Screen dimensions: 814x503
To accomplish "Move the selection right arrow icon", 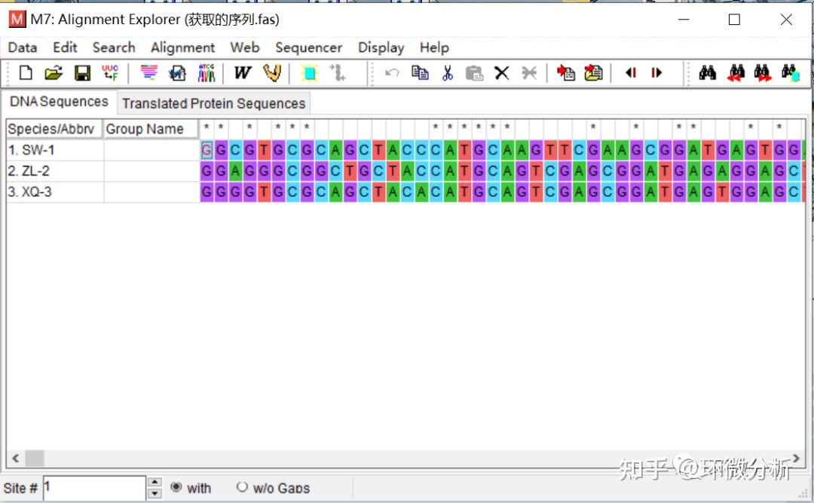I will 656,72.
